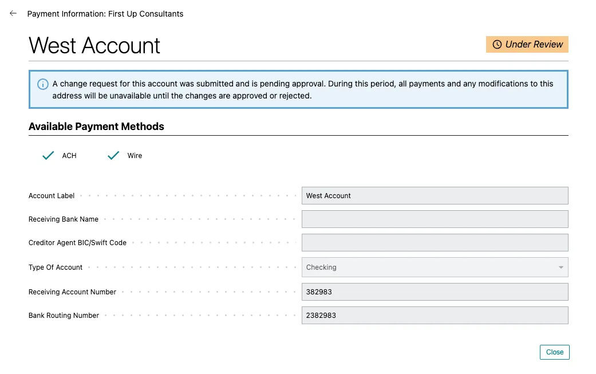This screenshot has width=596, height=374.
Task: Click the Payment Information: First Up Consultants title
Action: [x=105, y=14]
